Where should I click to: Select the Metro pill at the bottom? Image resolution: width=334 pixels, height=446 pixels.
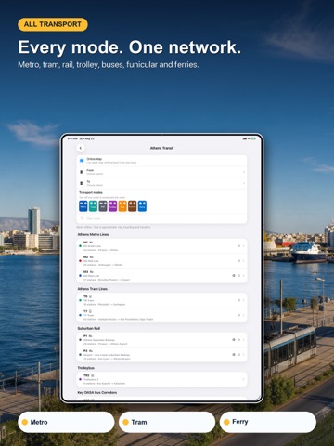tap(66, 422)
